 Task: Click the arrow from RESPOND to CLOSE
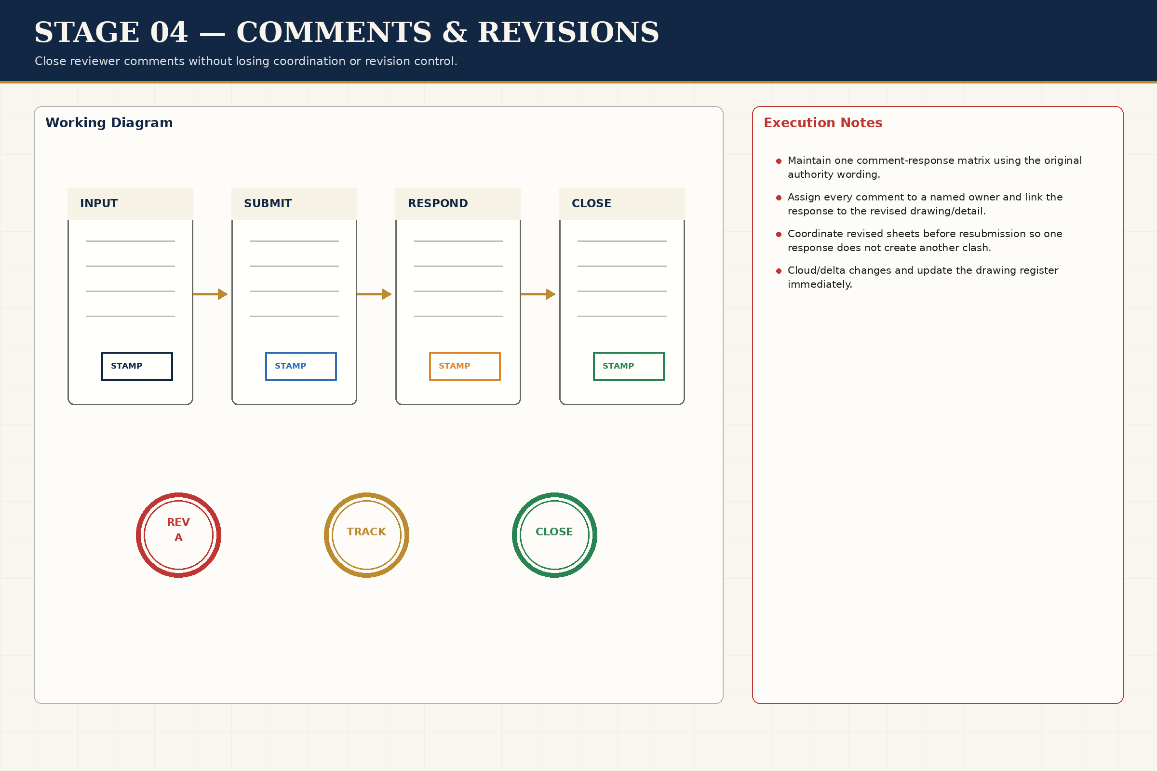pyautogui.click(x=538, y=294)
